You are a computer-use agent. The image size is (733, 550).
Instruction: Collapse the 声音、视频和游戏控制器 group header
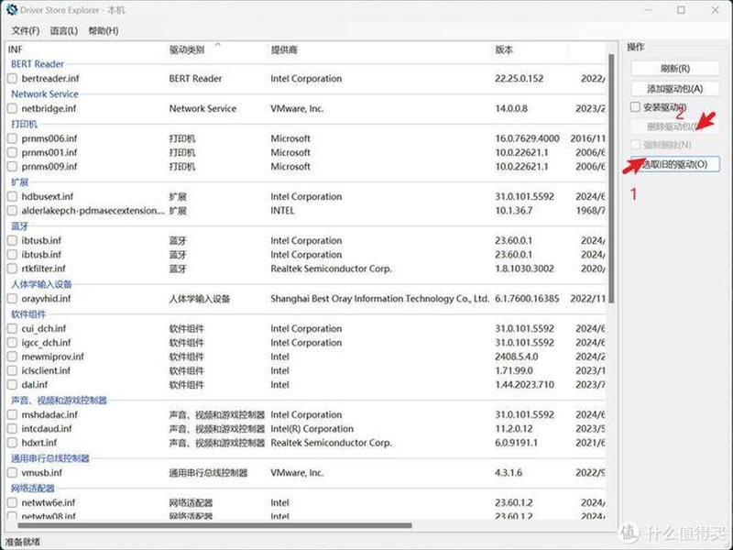pos(59,400)
